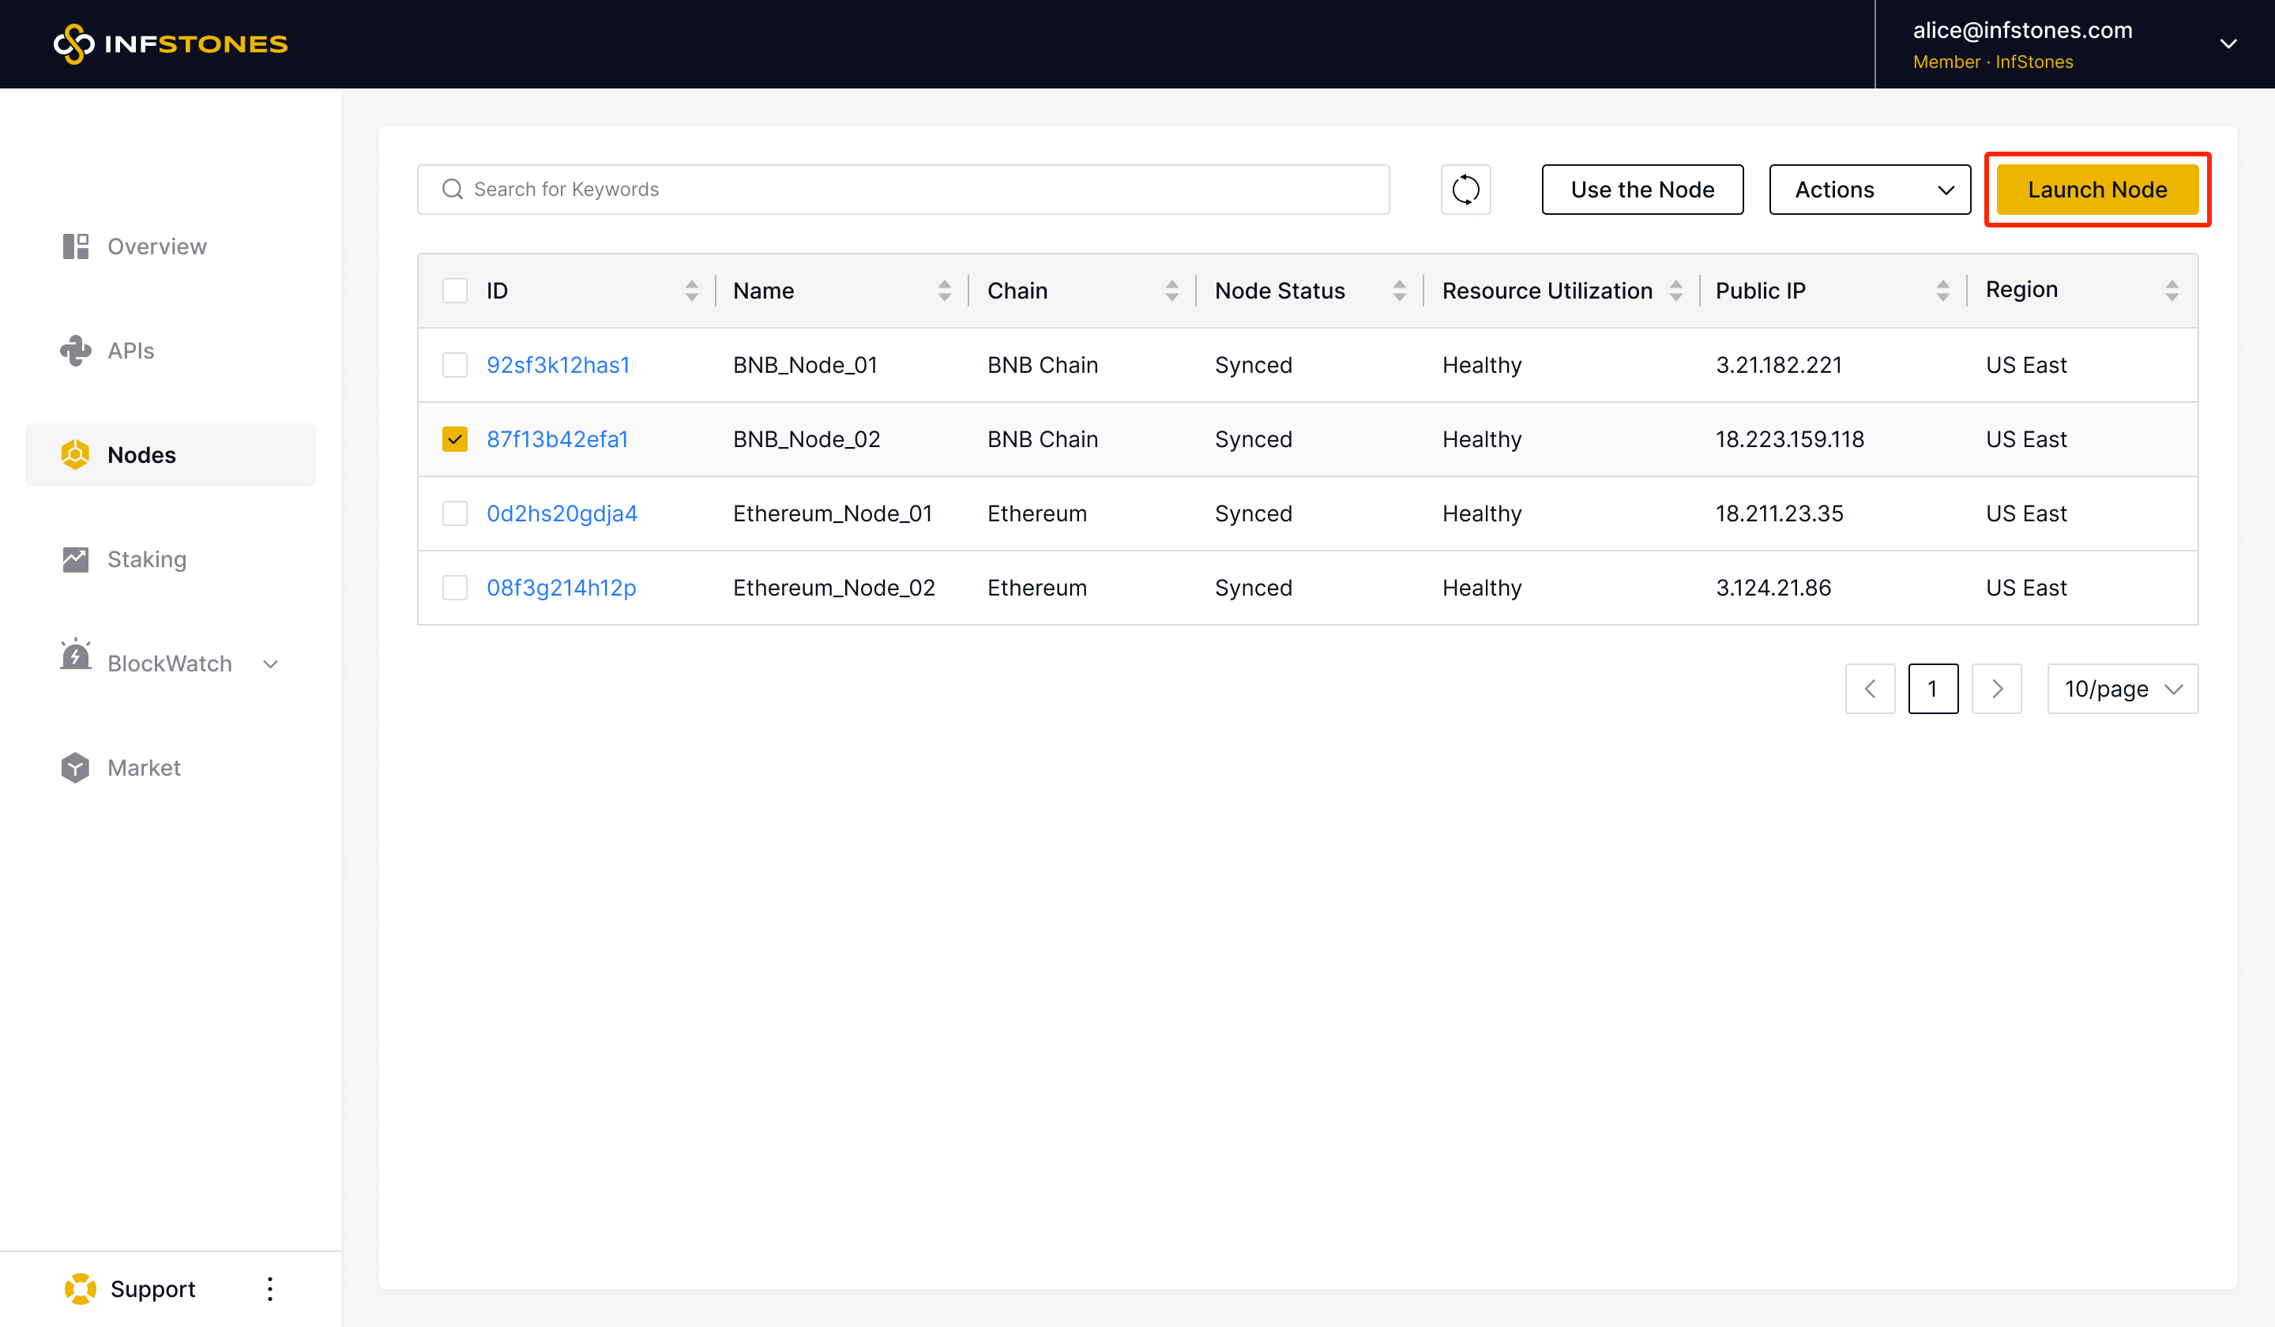The height and width of the screenshot is (1327, 2275).
Task: Open the three-dot menu beside Support
Action: (x=270, y=1288)
